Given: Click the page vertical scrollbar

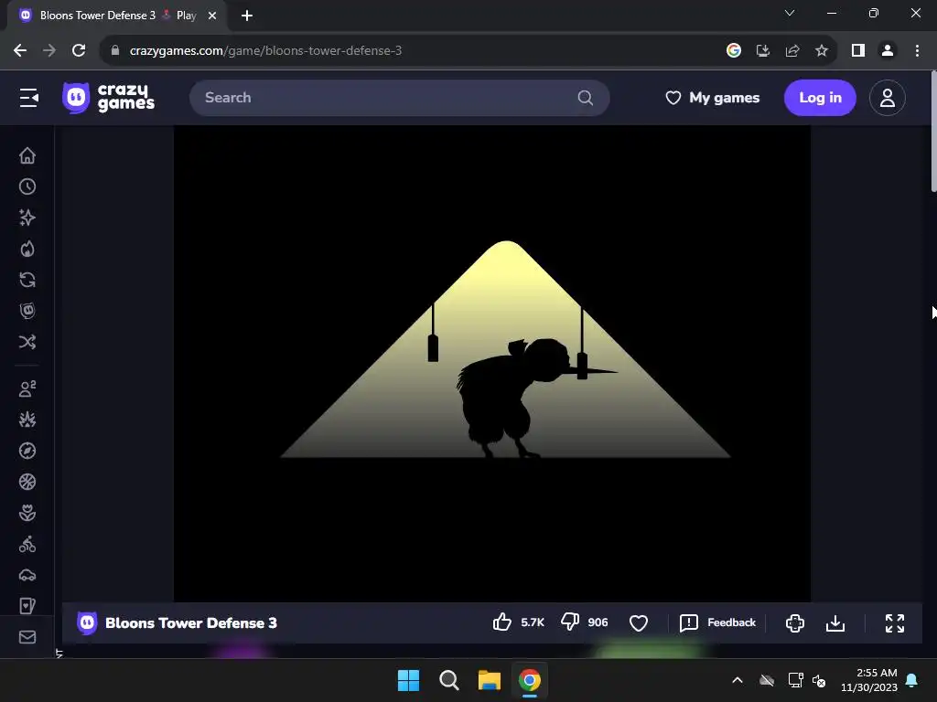Looking at the screenshot, I should pyautogui.click(x=933, y=132).
